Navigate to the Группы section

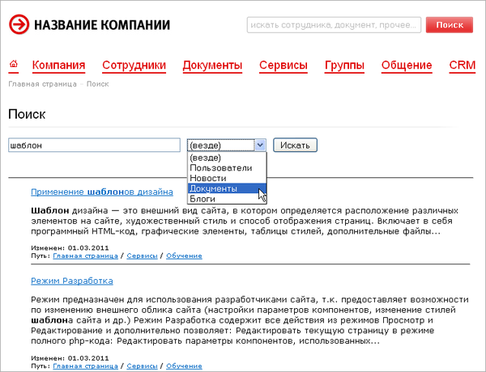coord(344,66)
